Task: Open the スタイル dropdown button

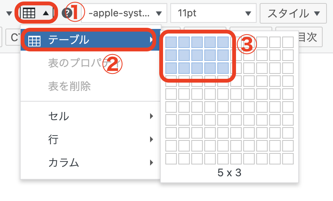Action: pos(293,14)
